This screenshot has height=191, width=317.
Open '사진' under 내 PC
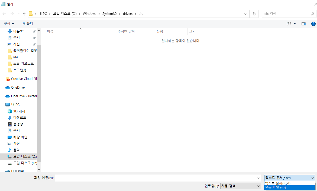tap(16, 143)
